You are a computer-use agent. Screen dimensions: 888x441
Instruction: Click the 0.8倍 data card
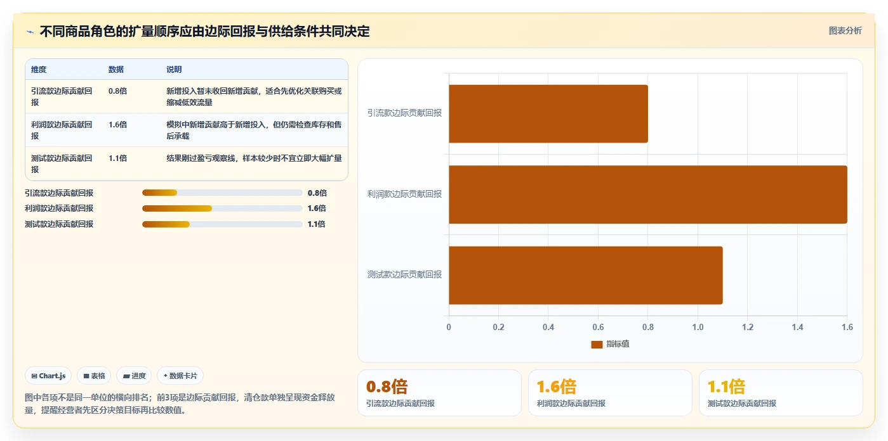(x=439, y=393)
